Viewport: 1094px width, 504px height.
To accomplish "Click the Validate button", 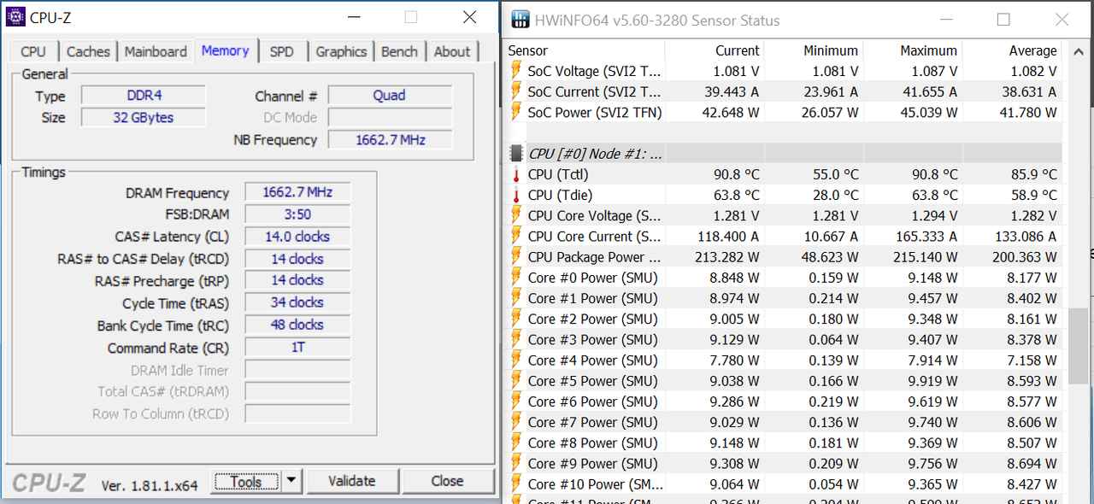I will (x=352, y=481).
